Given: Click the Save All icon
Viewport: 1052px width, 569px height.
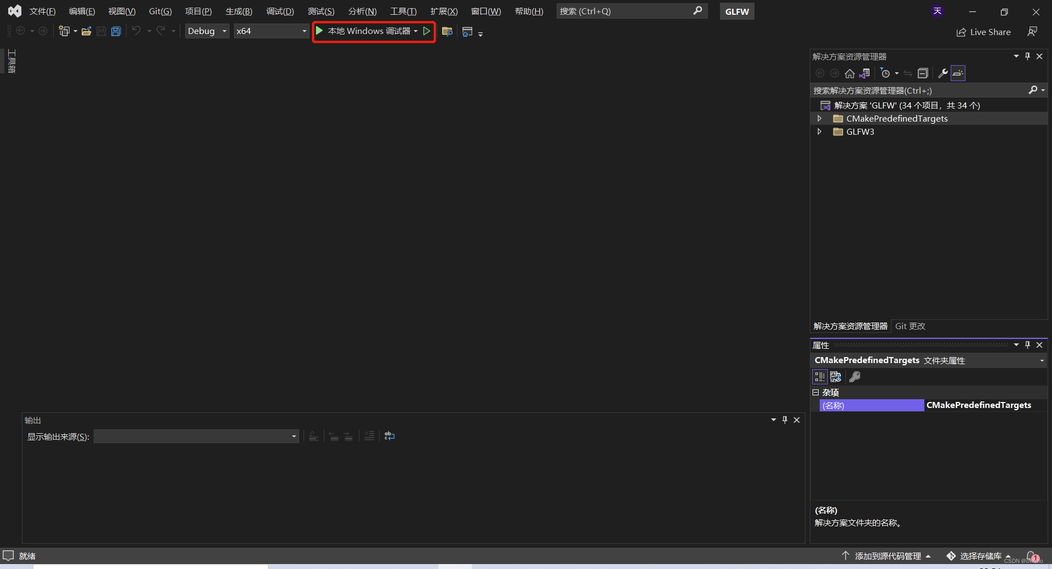Looking at the screenshot, I should coord(116,31).
